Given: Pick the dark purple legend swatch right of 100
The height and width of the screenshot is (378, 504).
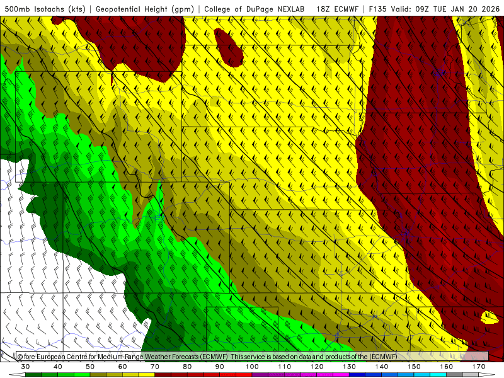Looking at the screenshot, I should [x=260, y=375].
